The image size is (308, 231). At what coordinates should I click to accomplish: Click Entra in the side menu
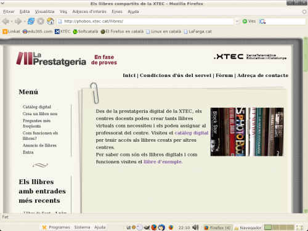(28, 152)
